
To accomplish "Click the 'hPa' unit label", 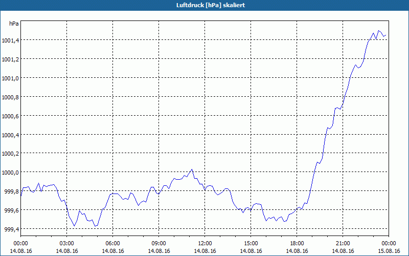I will point(14,24).
